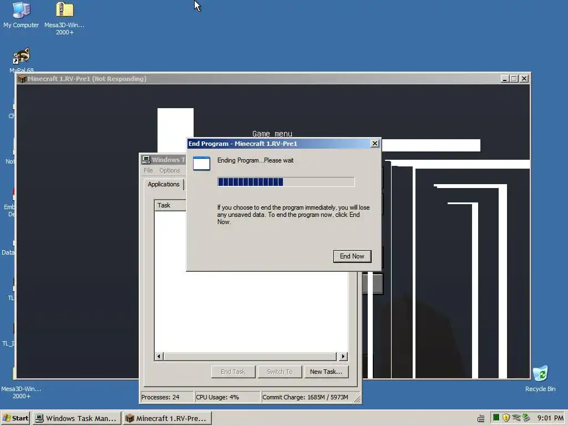The height and width of the screenshot is (426, 568).
Task: Click Task Manager resize grip corner
Action: pyautogui.click(x=357, y=399)
